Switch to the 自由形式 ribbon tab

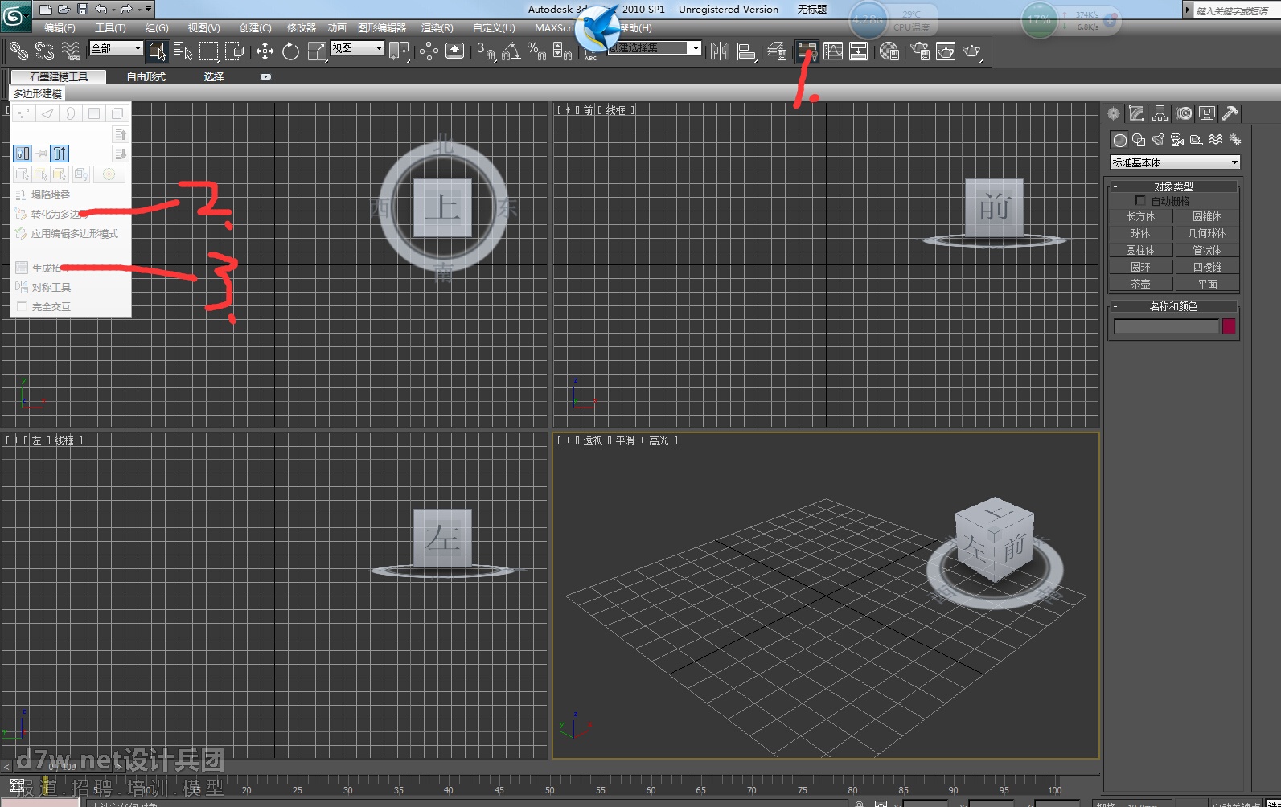[146, 76]
